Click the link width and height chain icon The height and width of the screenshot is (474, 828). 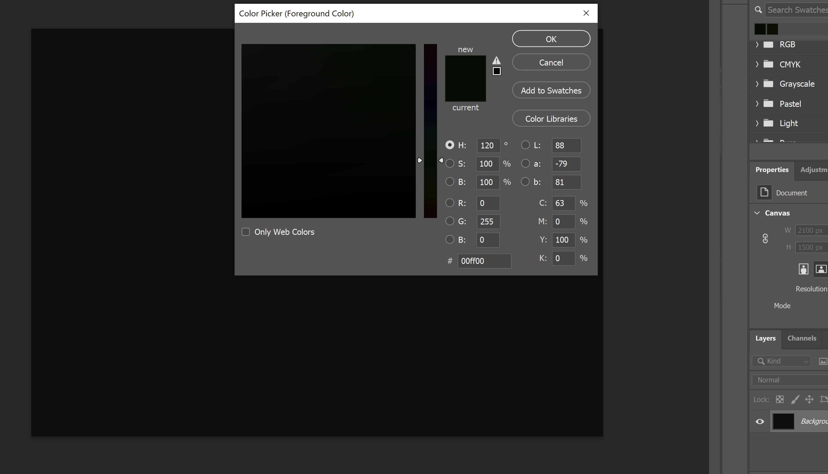pyautogui.click(x=765, y=239)
